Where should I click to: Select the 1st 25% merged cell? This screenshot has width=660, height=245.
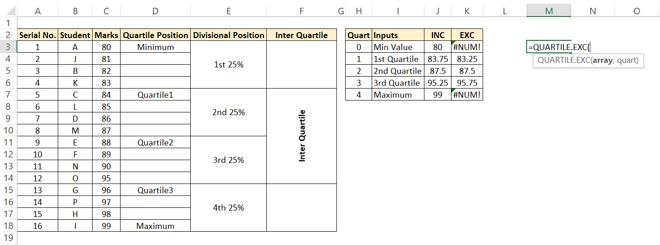pos(229,65)
